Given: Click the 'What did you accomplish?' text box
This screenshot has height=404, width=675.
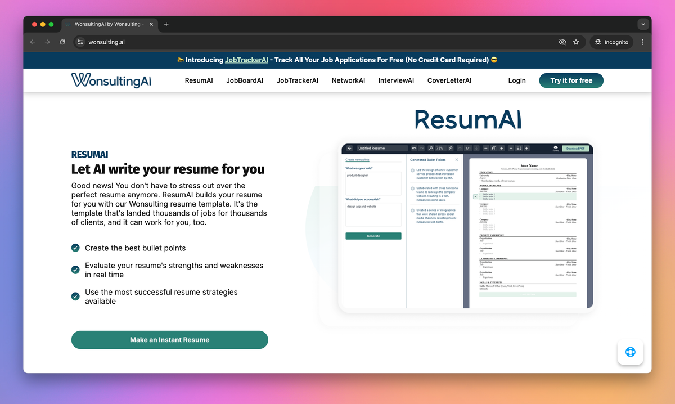Looking at the screenshot, I should point(373,214).
